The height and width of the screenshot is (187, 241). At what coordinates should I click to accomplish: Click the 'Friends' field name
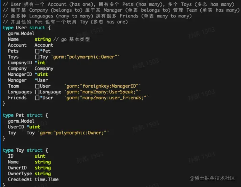[x=17, y=98]
